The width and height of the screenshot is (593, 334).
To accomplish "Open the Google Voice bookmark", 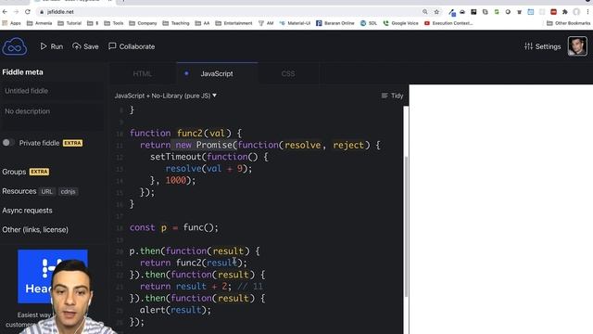I will click(401, 23).
